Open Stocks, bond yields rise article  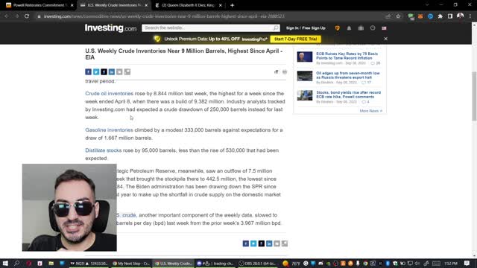point(348,95)
